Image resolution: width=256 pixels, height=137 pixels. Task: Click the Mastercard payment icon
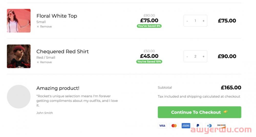point(174,126)
